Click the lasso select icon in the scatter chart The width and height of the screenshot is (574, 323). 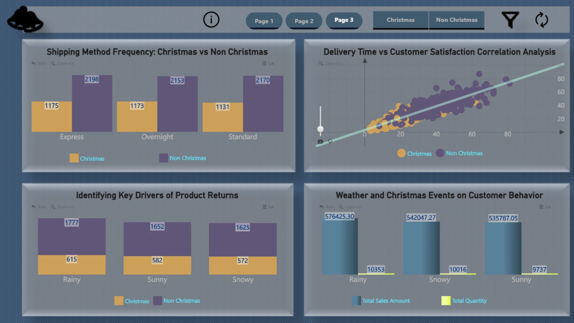click(330, 141)
